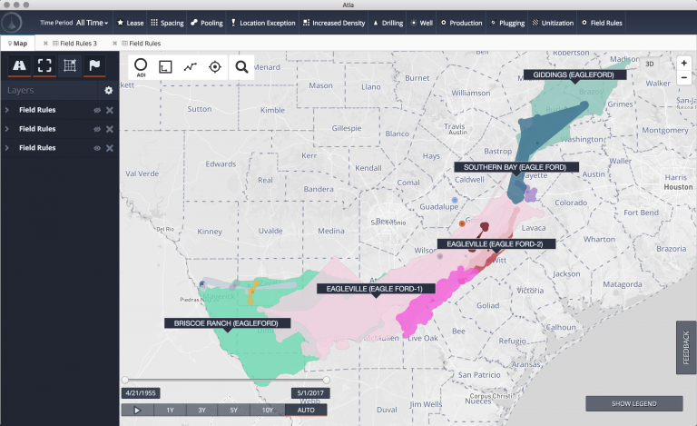The height and width of the screenshot is (426, 697).
Task: Click the 5/1/2017 end date field
Action: coord(310,393)
